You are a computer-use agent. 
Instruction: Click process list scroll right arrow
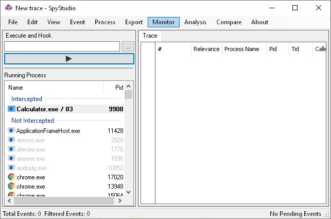click(120, 200)
